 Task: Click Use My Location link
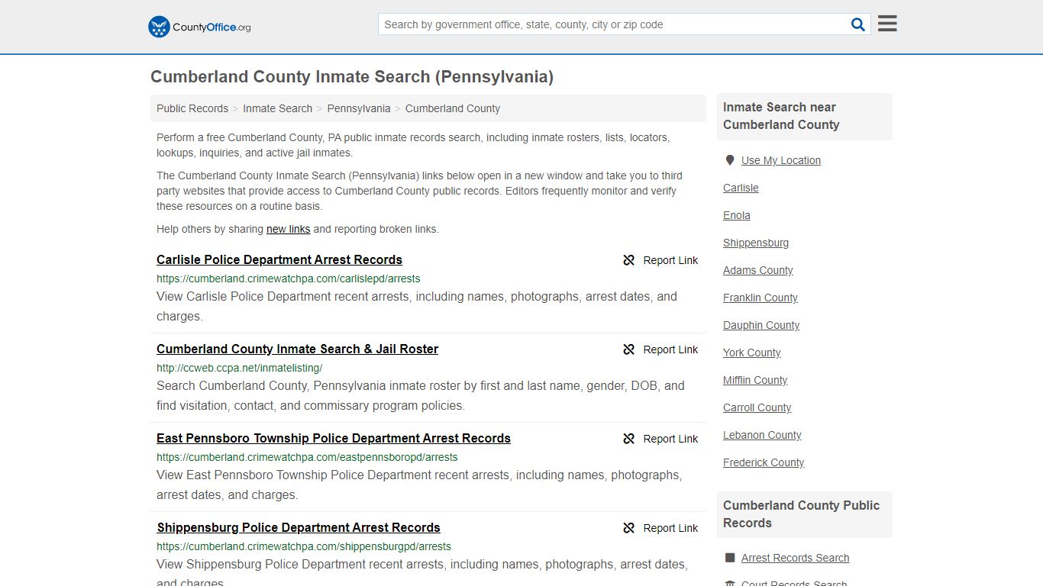pyautogui.click(x=781, y=160)
